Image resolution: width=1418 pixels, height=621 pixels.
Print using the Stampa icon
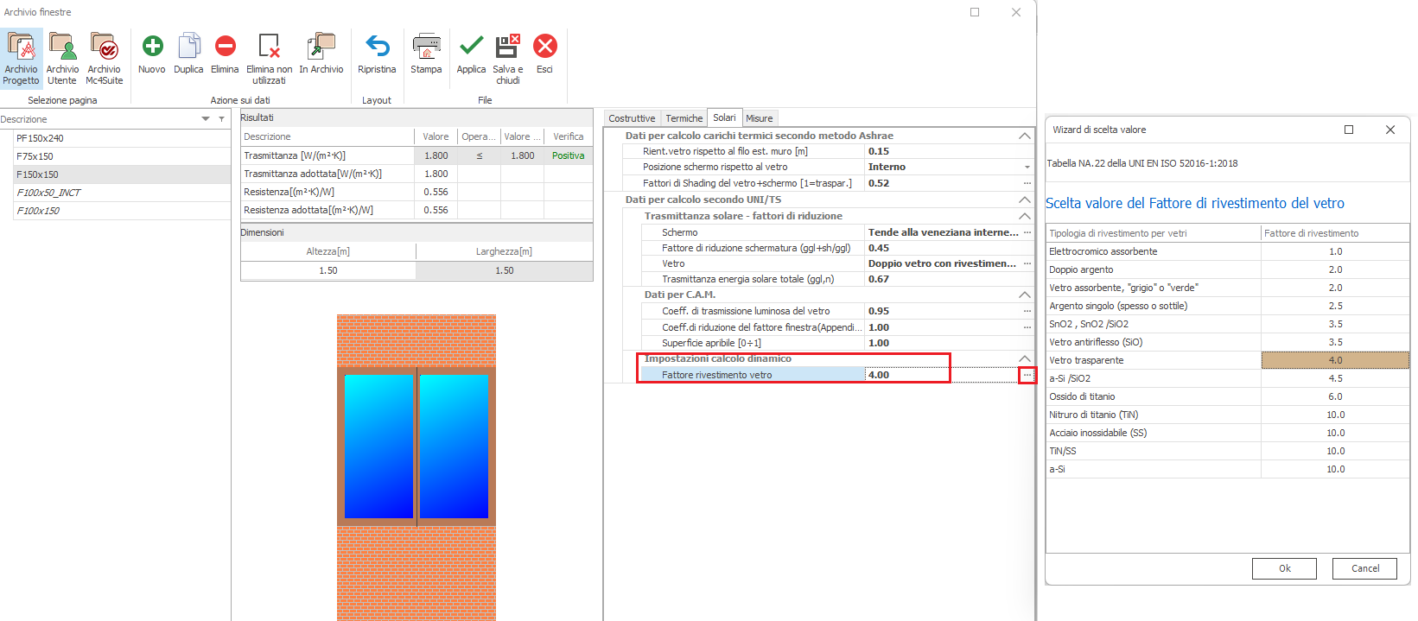(x=426, y=54)
